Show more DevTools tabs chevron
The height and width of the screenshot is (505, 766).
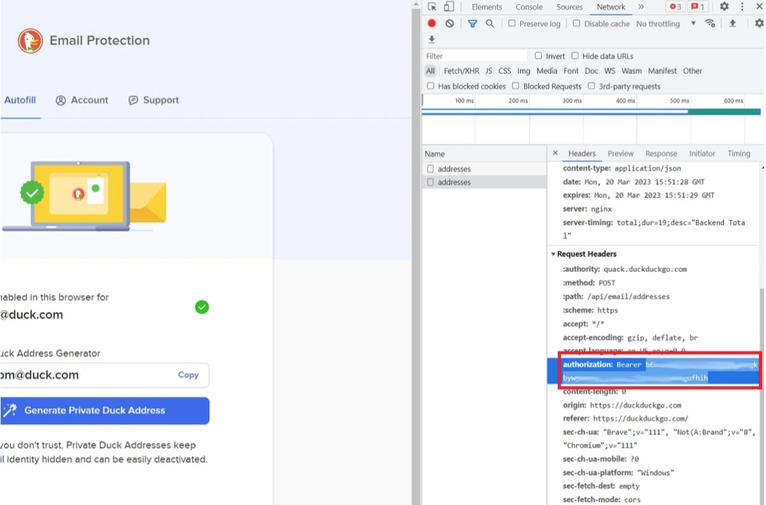tap(641, 7)
